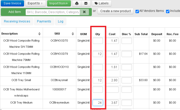Click OCB Tray Mobo Motherboard w/endcaps description
Viewport: 180px width, 110px height.
point(21,92)
